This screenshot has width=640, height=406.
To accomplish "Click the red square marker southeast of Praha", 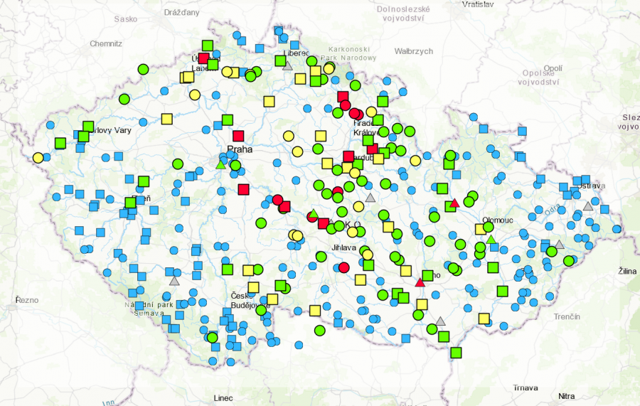I will coord(244,189).
